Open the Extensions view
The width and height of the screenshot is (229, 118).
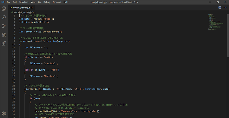coord(4,43)
